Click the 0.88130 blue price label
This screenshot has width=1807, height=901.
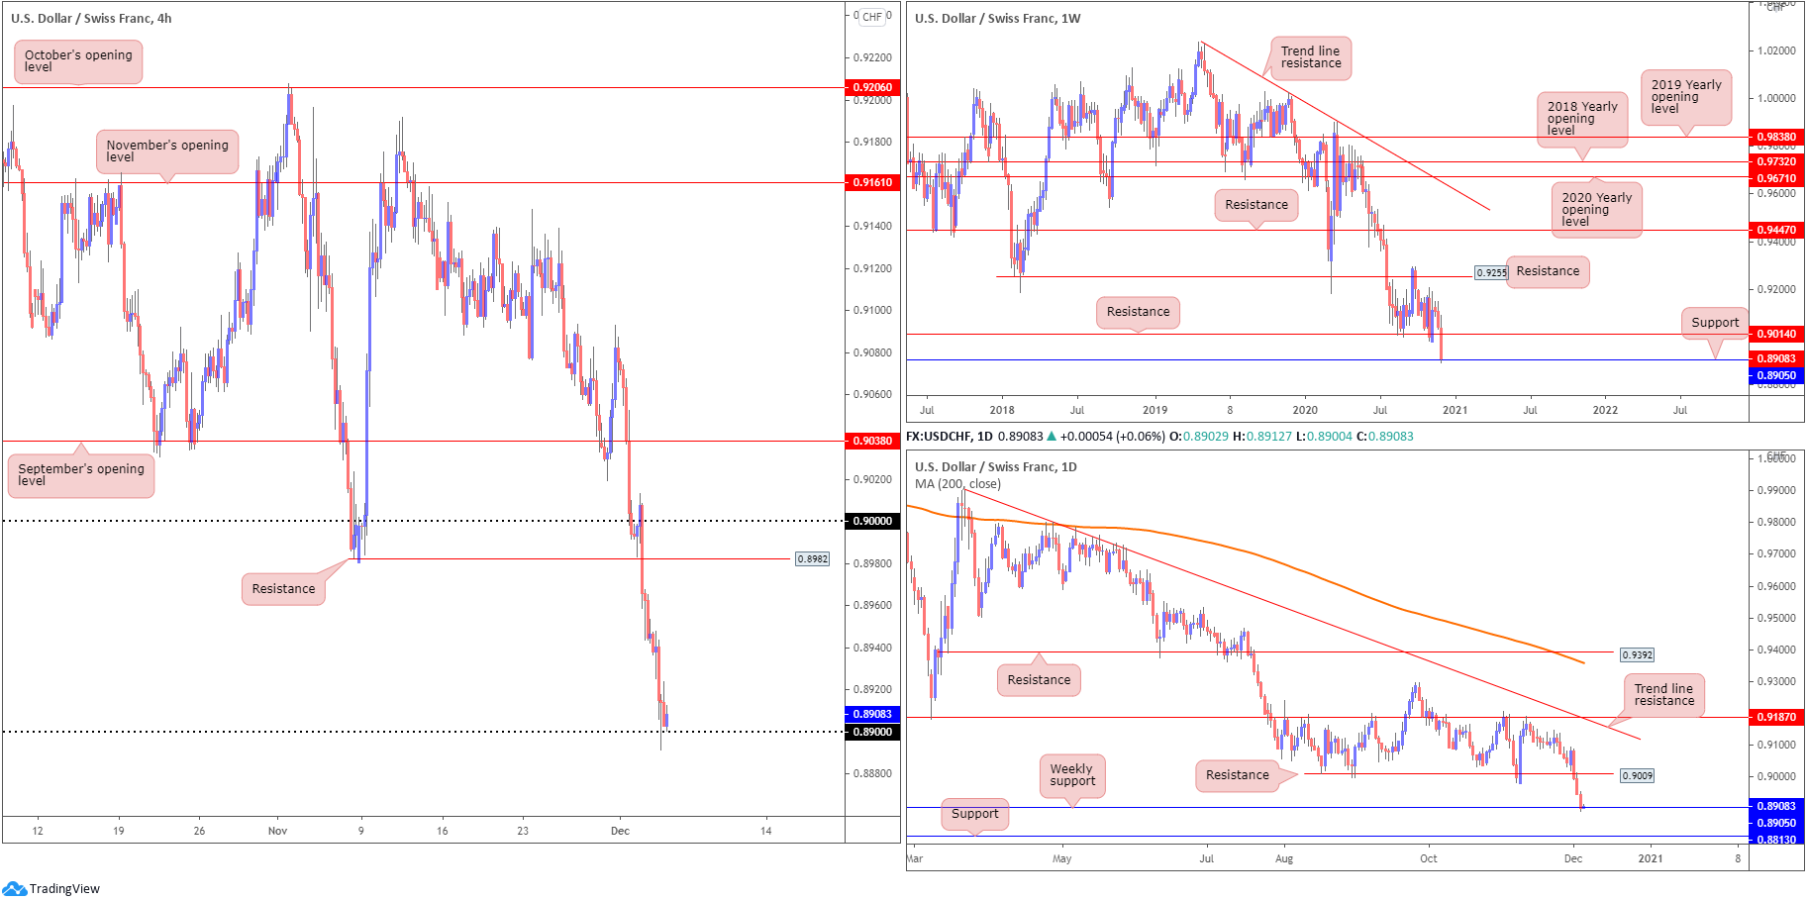1776,840
